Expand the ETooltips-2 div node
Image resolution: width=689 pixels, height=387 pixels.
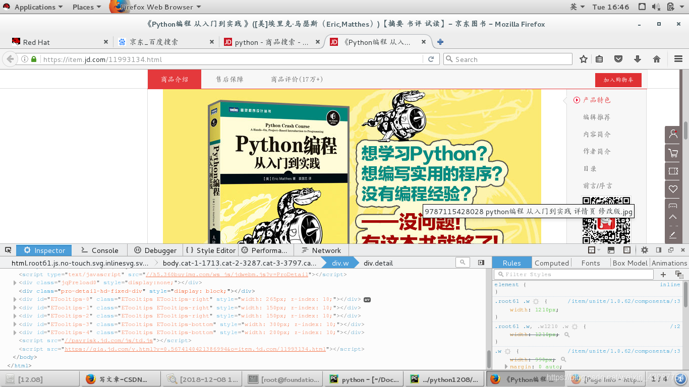[x=15, y=316]
